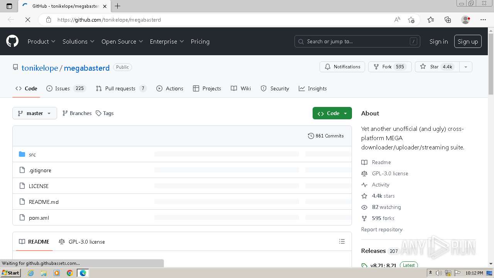494x278 pixels.
Task: View repository Branches
Action: [77, 113]
